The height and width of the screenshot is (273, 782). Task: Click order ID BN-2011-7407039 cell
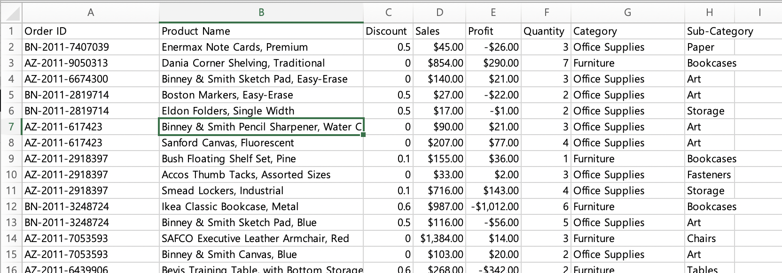91,47
